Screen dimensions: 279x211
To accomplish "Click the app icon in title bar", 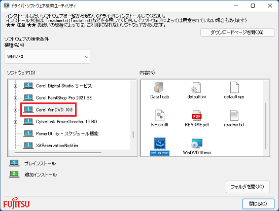I will [x=6, y=6].
